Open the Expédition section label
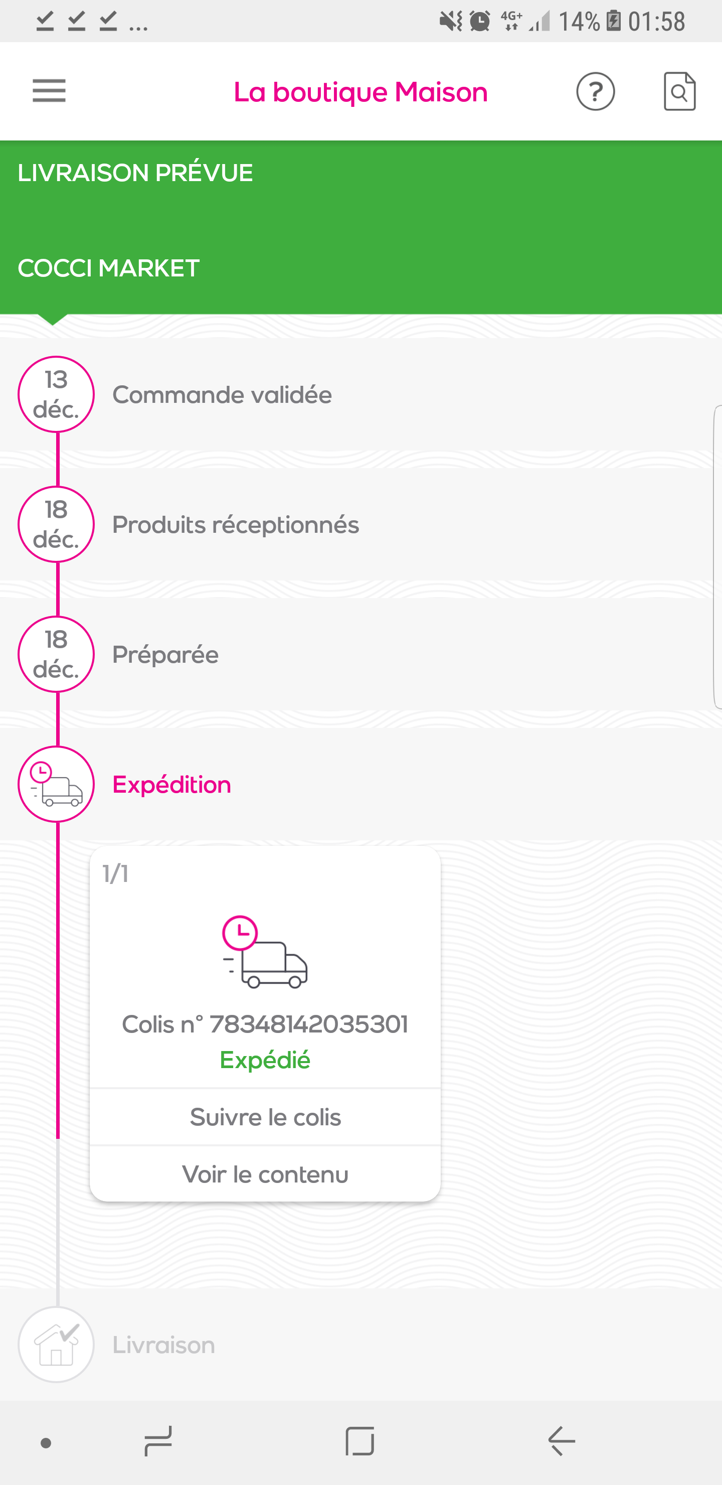 pyautogui.click(x=171, y=785)
